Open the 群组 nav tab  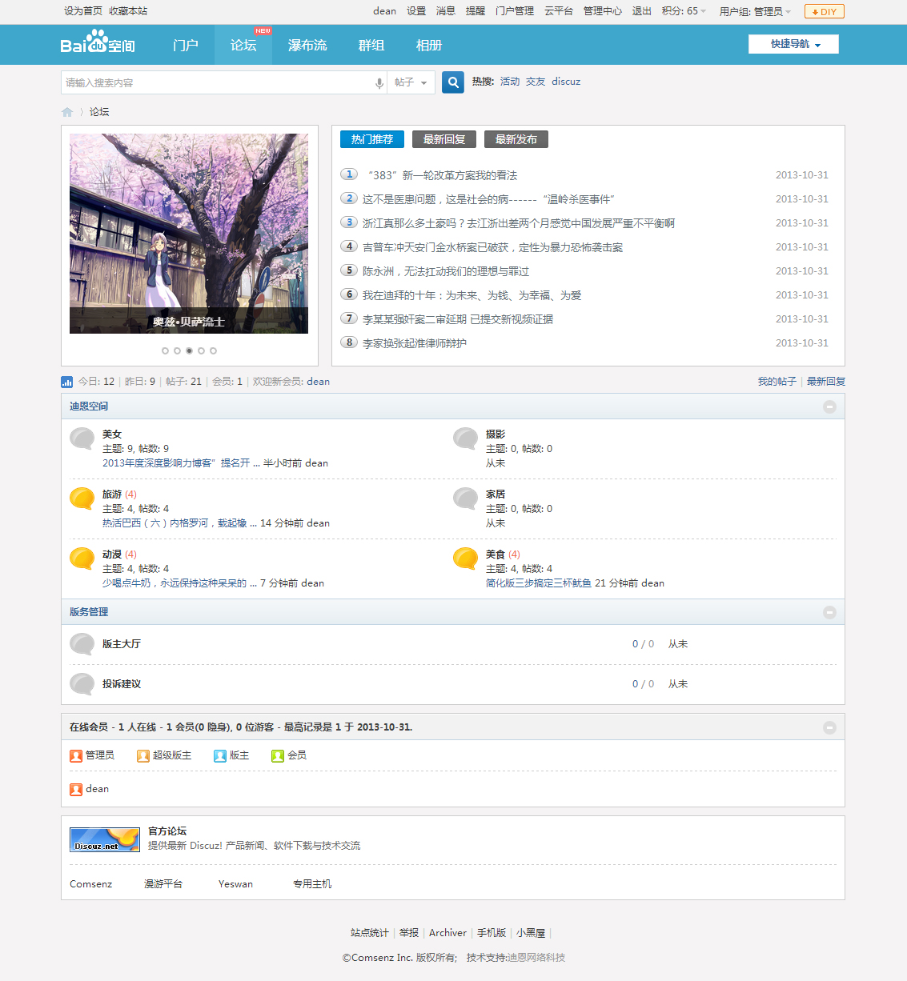(371, 45)
